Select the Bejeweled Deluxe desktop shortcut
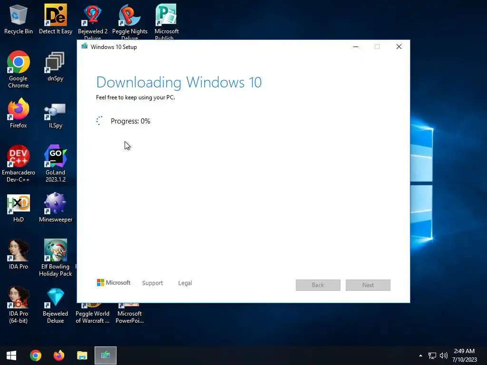Viewport: 487px width, 365px height. (56, 306)
